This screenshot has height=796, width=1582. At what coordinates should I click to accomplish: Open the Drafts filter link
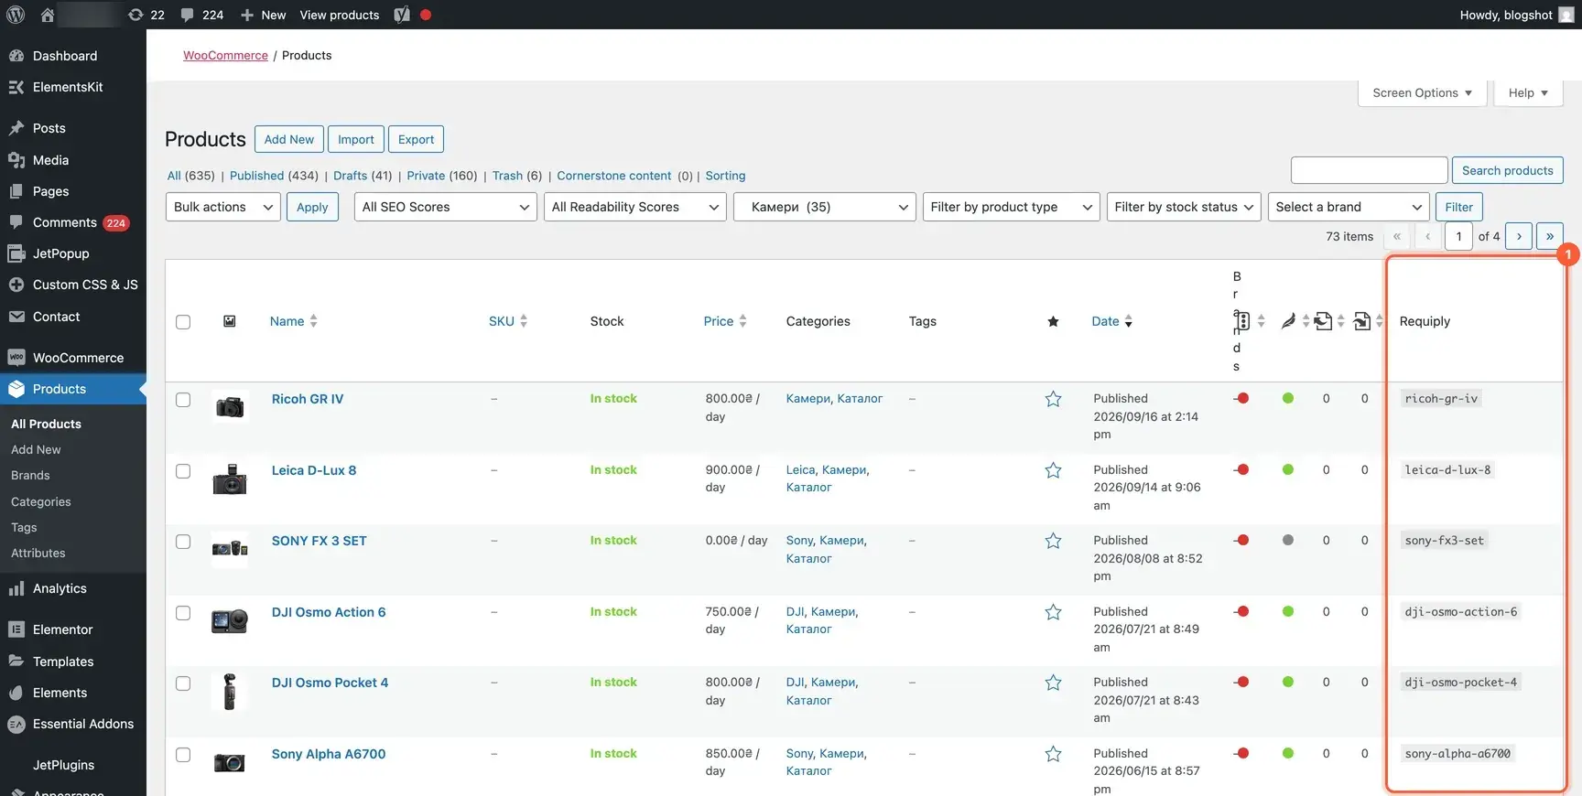pos(350,176)
